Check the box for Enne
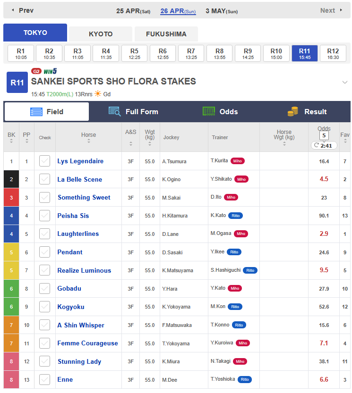This screenshot has height=393, width=352. pyautogui.click(x=44, y=379)
